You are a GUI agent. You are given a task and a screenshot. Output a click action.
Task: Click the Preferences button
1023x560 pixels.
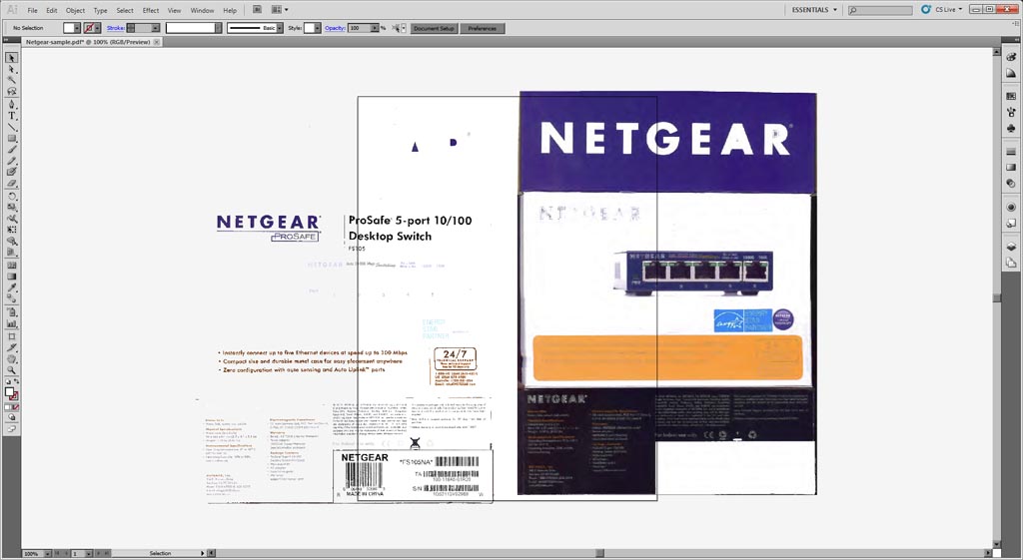[482, 28]
